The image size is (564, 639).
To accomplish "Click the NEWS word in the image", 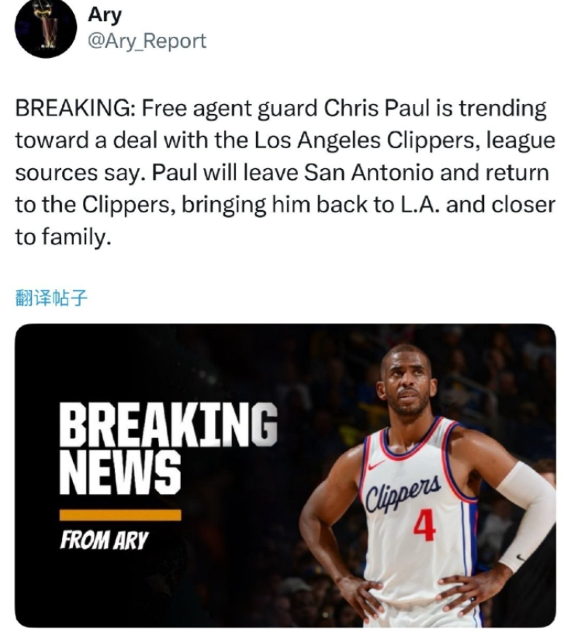I will point(120,473).
